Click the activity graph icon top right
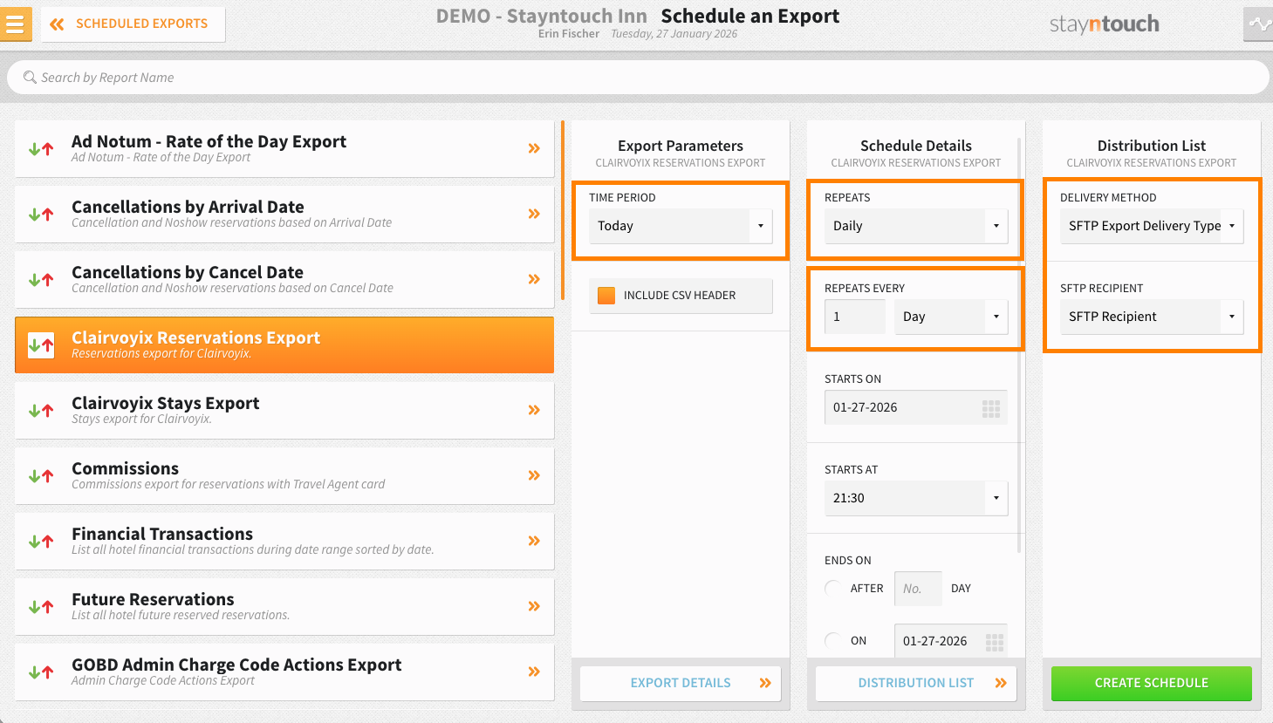Screen dimensions: 1273x723 click(x=1258, y=24)
